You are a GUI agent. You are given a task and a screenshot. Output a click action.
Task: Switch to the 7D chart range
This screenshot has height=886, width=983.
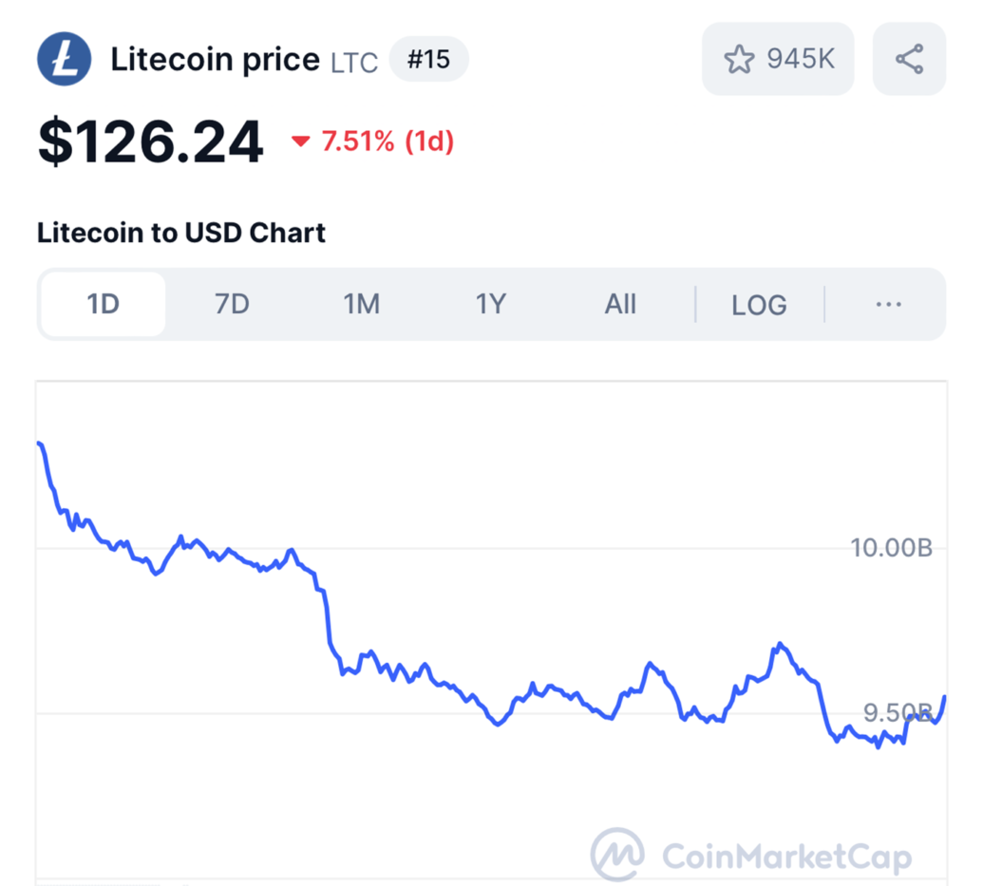[232, 305]
